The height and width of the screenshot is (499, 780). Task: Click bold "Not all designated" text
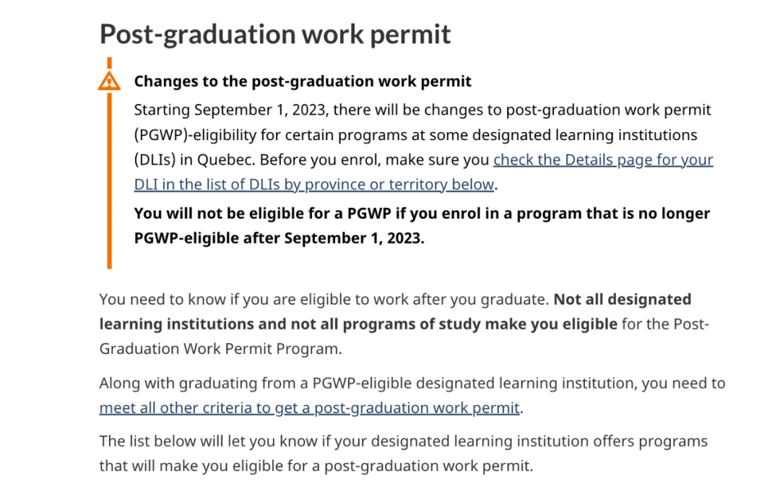coord(623,300)
